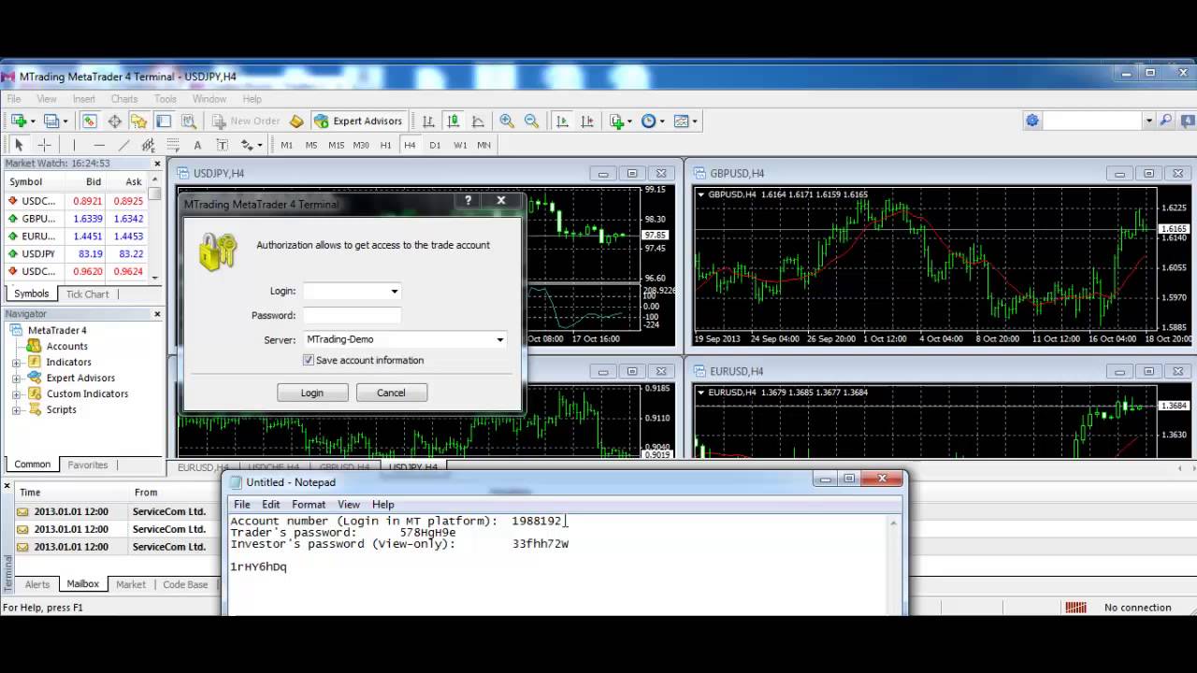This screenshot has height=673, width=1197.
Task: Select the Crosshair tool
Action: pyautogui.click(x=44, y=145)
